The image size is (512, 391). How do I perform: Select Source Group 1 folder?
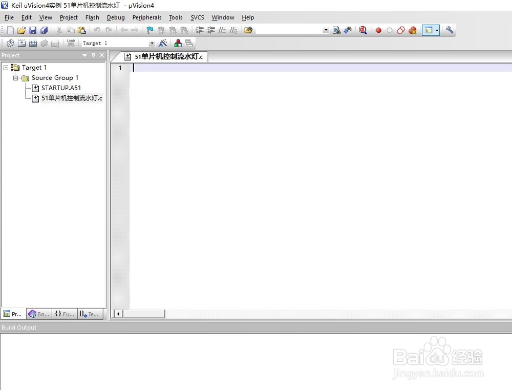click(x=55, y=78)
